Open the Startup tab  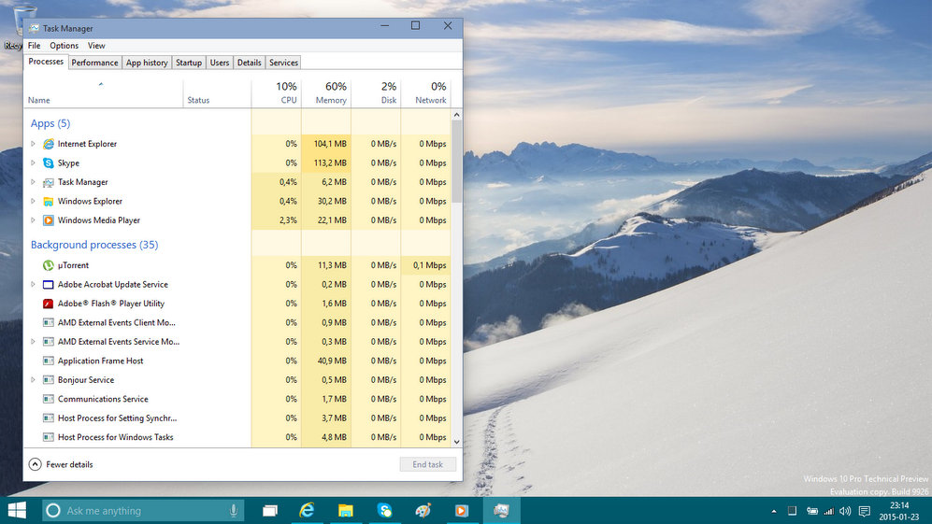(x=189, y=63)
